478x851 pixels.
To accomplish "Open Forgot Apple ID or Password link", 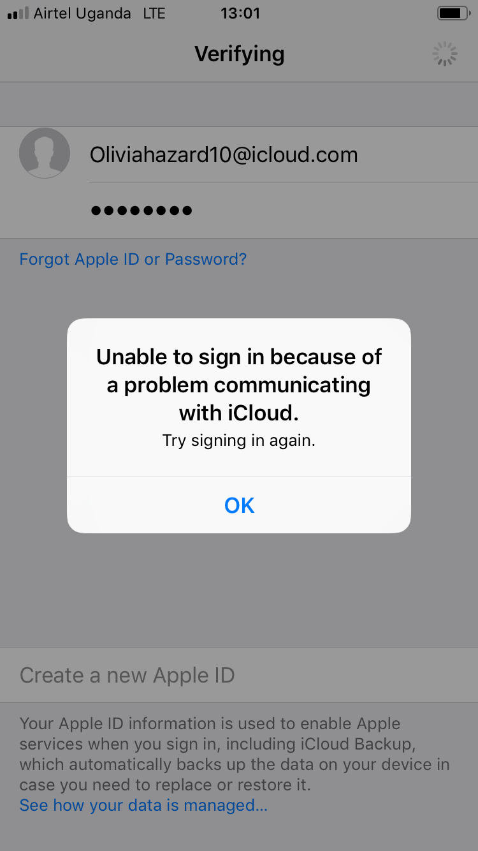I will click(133, 259).
